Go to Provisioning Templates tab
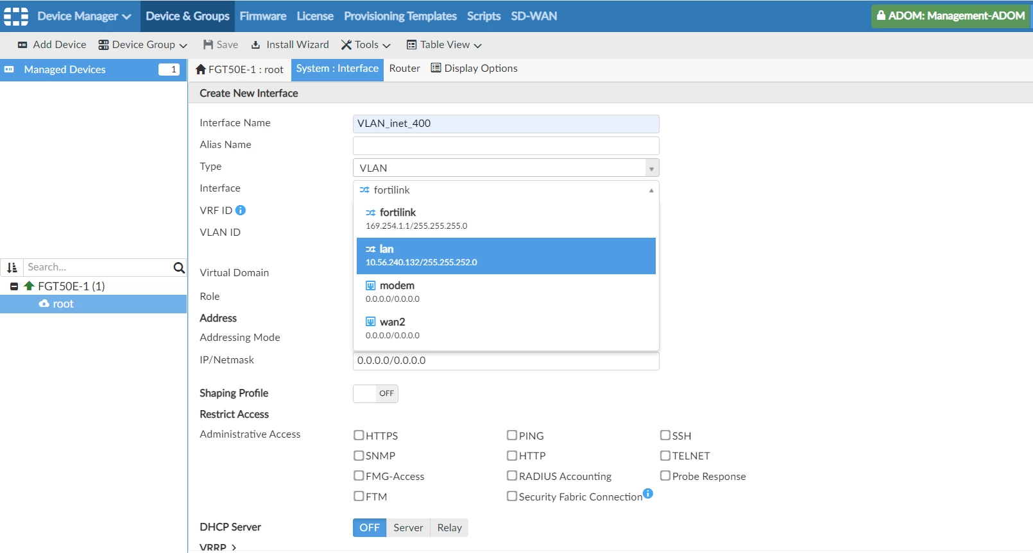The width and height of the screenshot is (1033, 553). pos(400,16)
